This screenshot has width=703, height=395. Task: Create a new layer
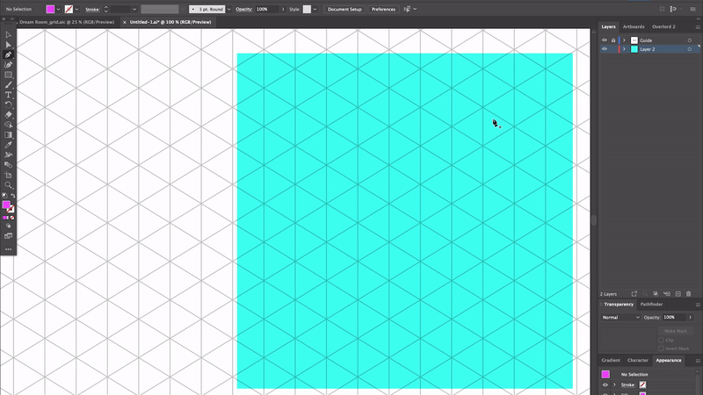click(678, 294)
